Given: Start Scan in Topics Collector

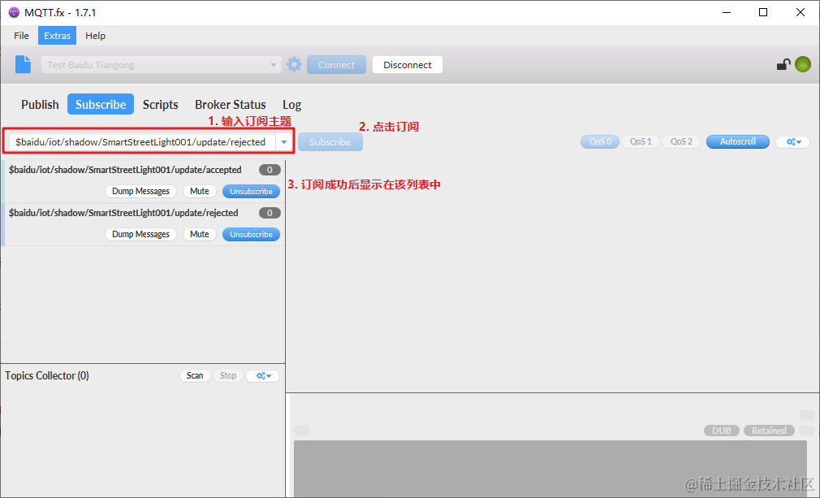Looking at the screenshot, I should [195, 375].
